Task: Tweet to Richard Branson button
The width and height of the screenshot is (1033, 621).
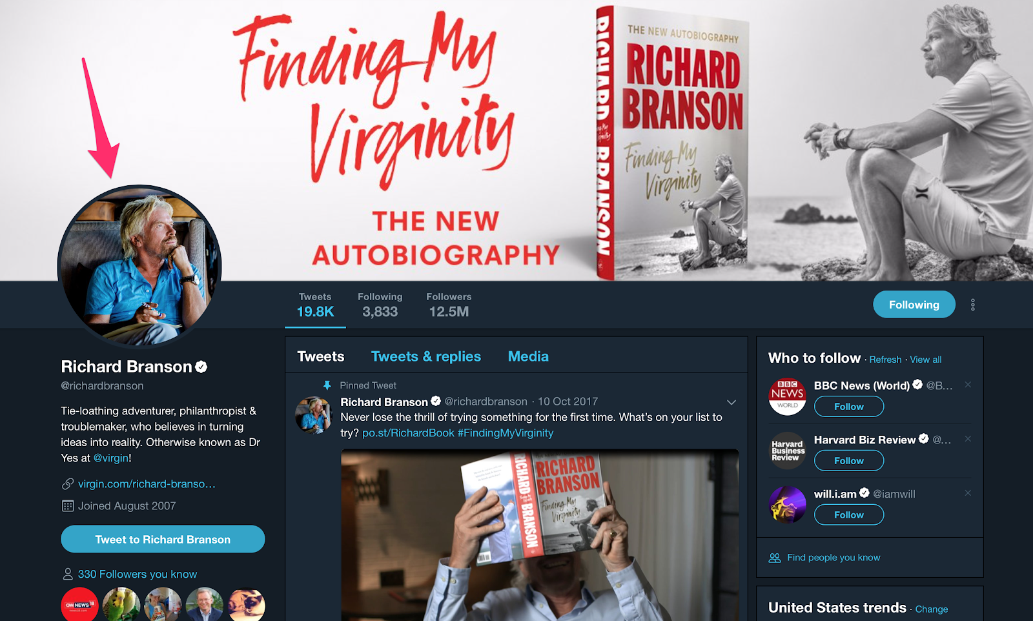Action: click(x=163, y=539)
